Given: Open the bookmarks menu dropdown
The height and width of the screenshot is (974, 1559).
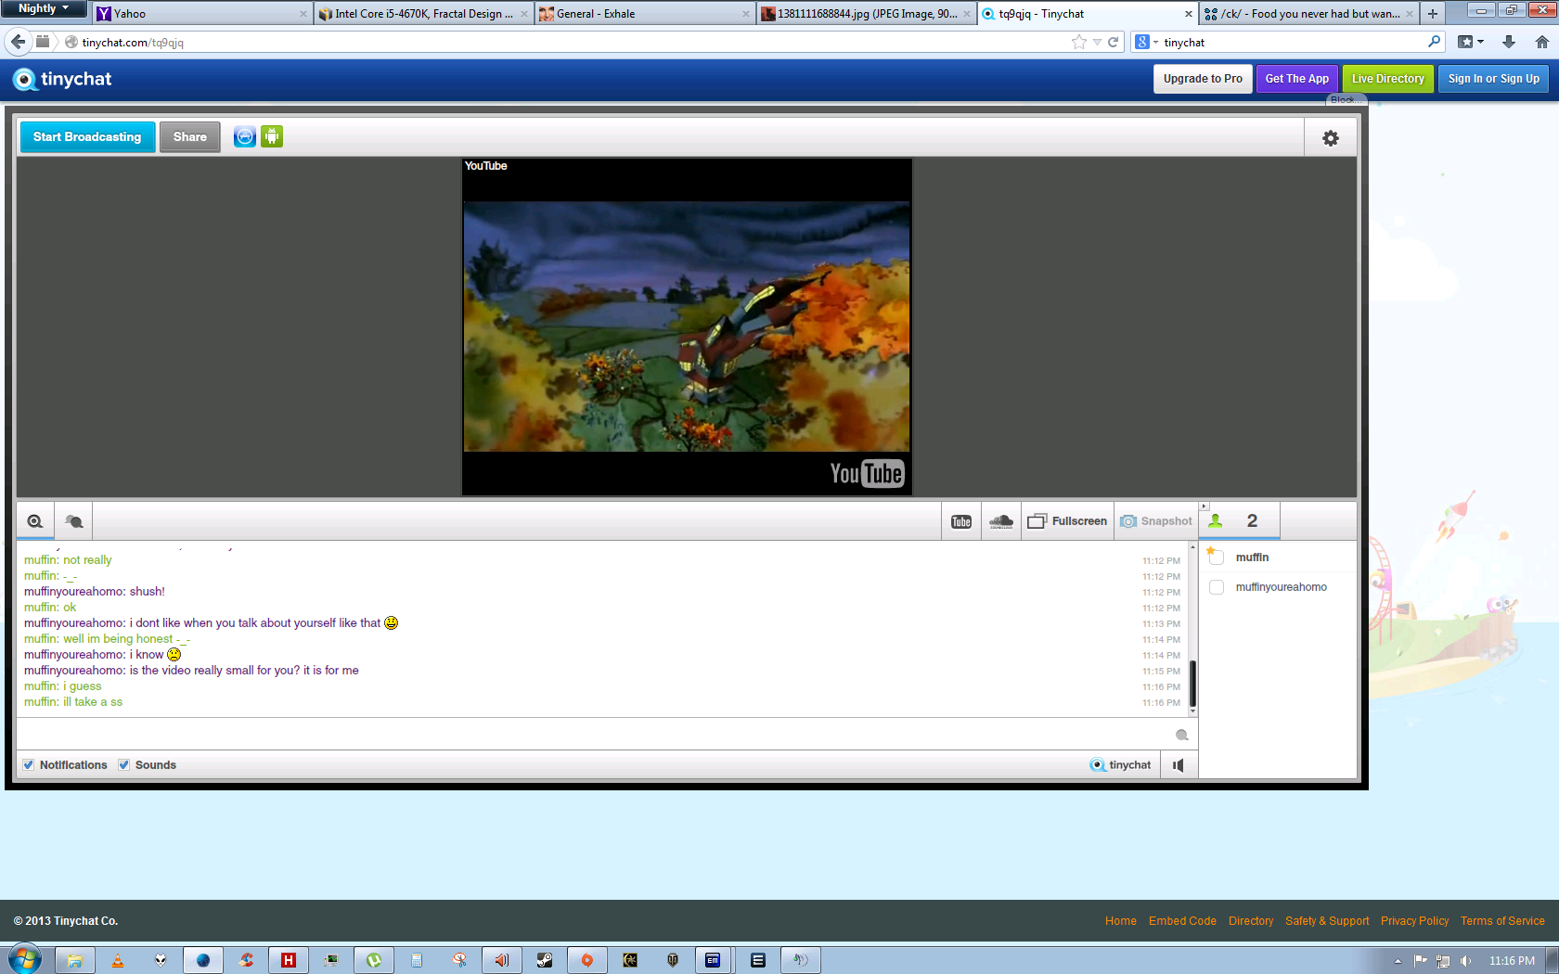Looking at the screenshot, I should (1471, 42).
